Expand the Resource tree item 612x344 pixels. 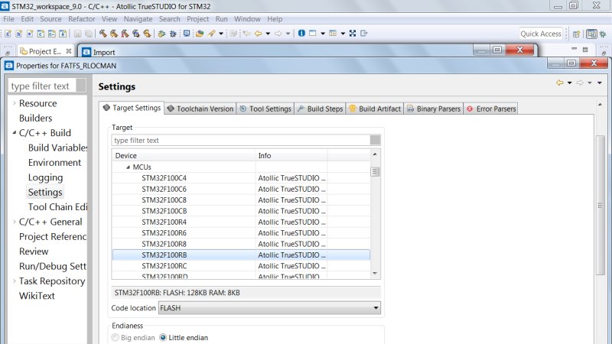point(15,103)
